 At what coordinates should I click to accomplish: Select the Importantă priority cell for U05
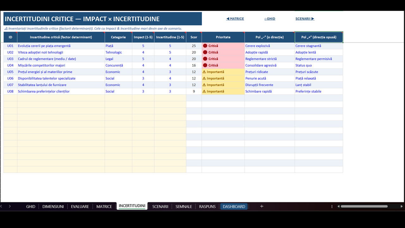[x=223, y=72]
